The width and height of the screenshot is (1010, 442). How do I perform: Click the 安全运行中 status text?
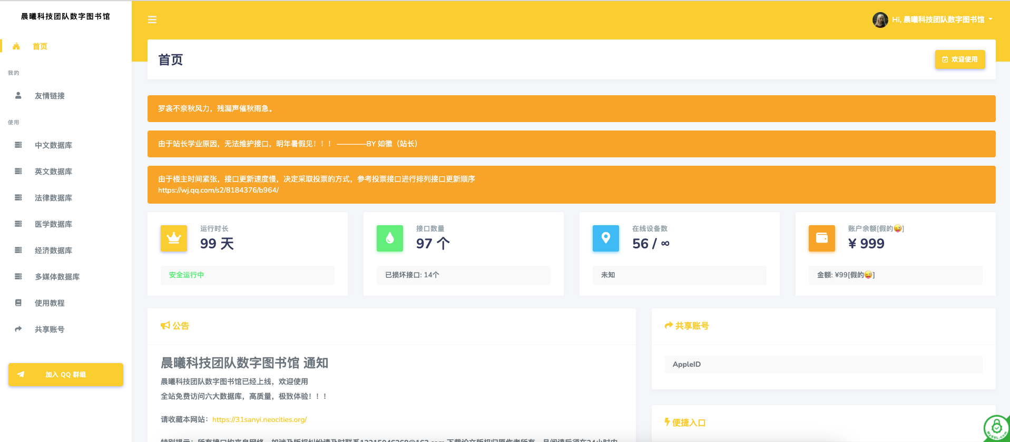click(x=187, y=275)
